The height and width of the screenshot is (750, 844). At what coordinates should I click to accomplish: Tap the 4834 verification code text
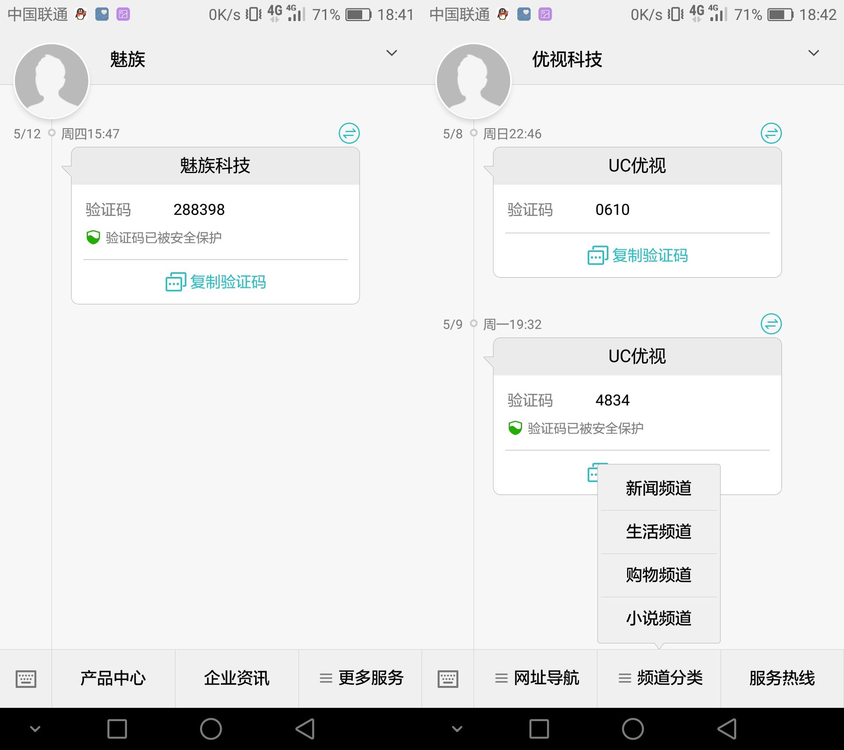[x=612, y=400]
